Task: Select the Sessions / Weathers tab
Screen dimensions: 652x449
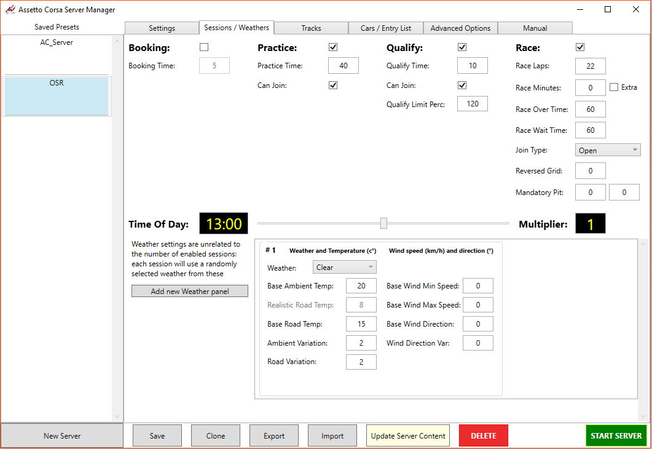Action: coord(236,28)
